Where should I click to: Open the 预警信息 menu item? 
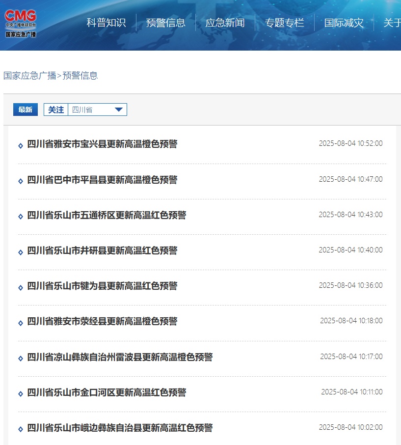coord(165,22)
